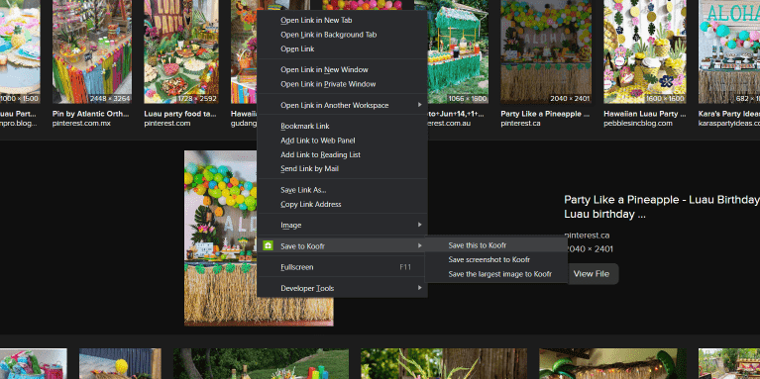Image resolution: width=760 pixels, height=379 pixels.
Task: Open the 1066 × 1600 green tiki bar thumbnail
Action: (x=458, y=51)
